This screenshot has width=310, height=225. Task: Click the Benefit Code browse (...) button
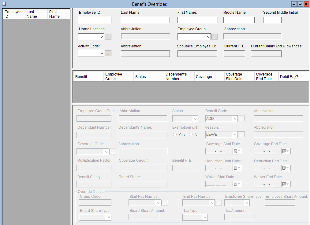pyautogui.click(x=241, y=119)
